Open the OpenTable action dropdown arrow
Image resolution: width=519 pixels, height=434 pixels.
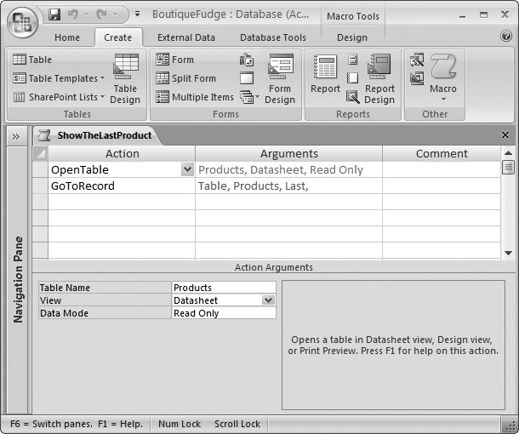pyautogui.click(x=187, y=170)
